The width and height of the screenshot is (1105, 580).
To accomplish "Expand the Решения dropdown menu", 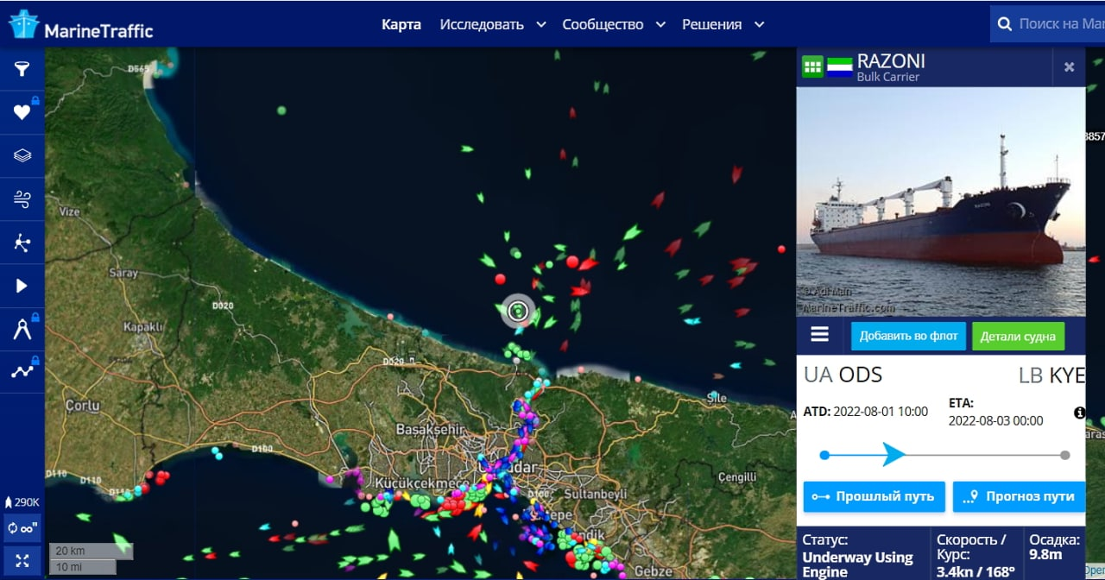I will [x=723, y=24].
